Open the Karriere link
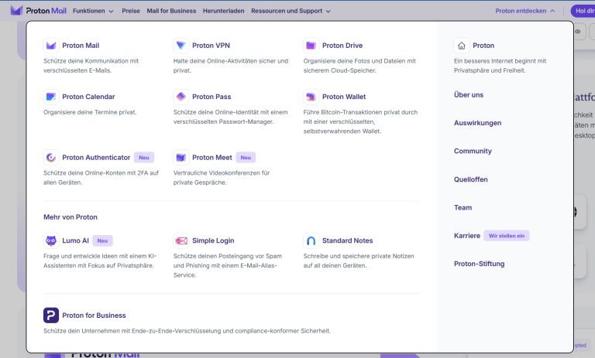This screenshot has width=595, height=358. pyautogui.click(x=467, y=236)
